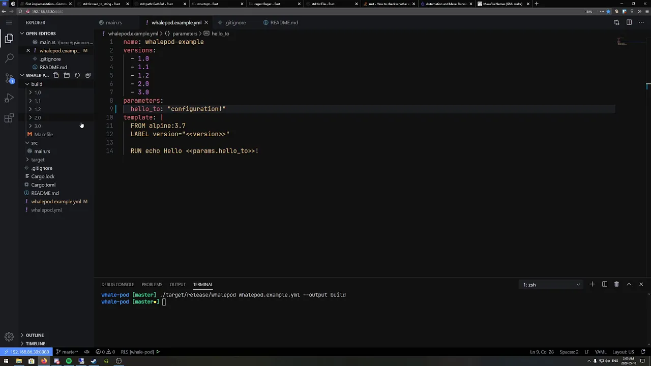This screenshot has height=366, width=651.
Task: Split the editor to the right
Action: pyautogui.click(x=629, y=22)
